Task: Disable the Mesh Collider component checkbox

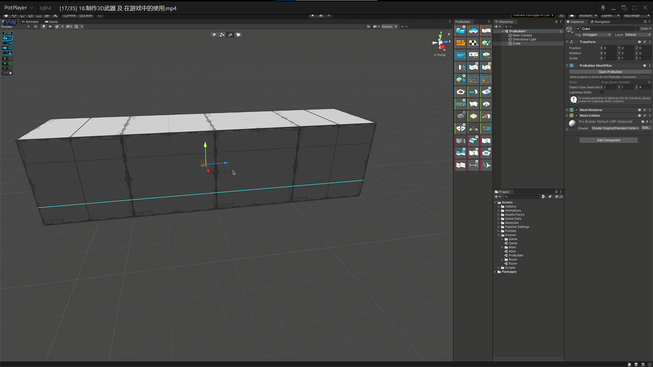Action: pyautogui.click(x=576, y=116)
